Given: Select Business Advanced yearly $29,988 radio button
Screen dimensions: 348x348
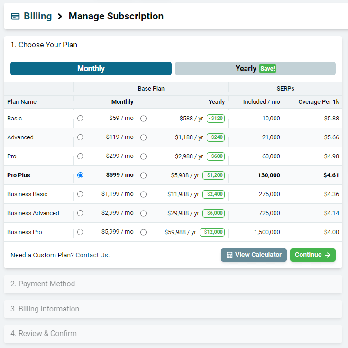Looking at the screenshot, I should 143,213.
